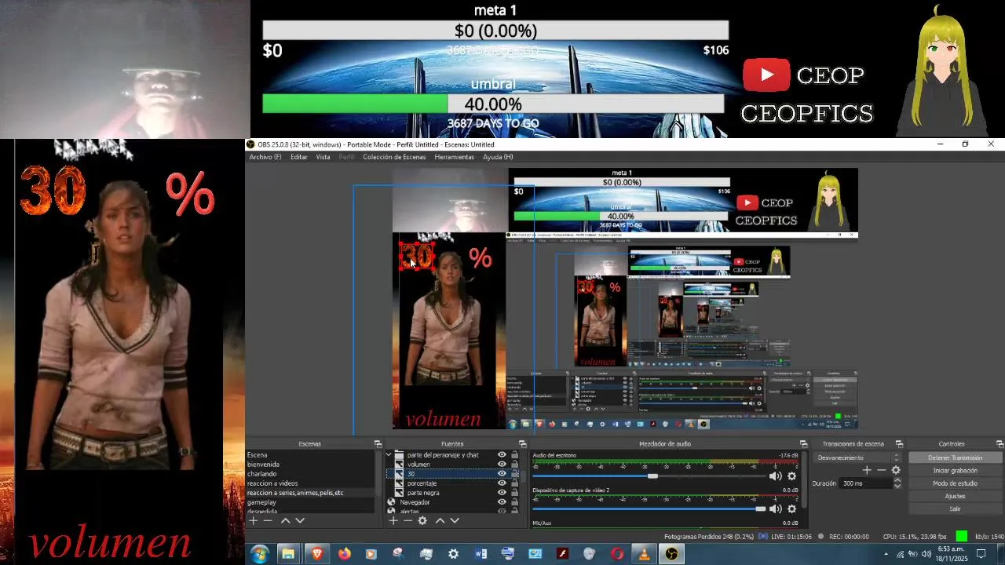Open Windows Start menu

[259, 554]
